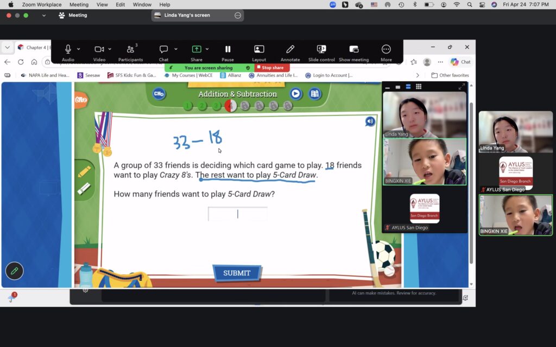Image resolution: width=556 pixels, height=347 pixels.
Task: Open the Participants panel
Action: [x=130, y=49]
